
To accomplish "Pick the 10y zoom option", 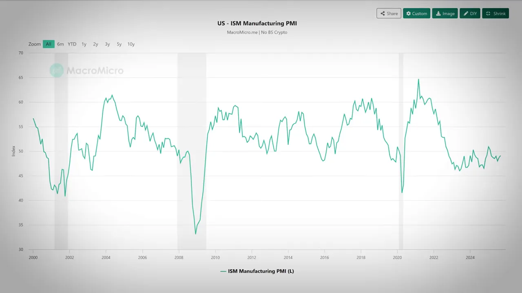I will (x=131, y=44).
